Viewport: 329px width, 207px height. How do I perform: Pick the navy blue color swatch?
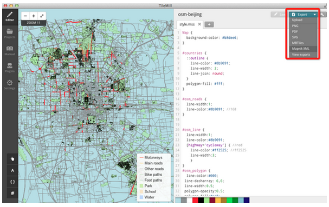point(247,201)
